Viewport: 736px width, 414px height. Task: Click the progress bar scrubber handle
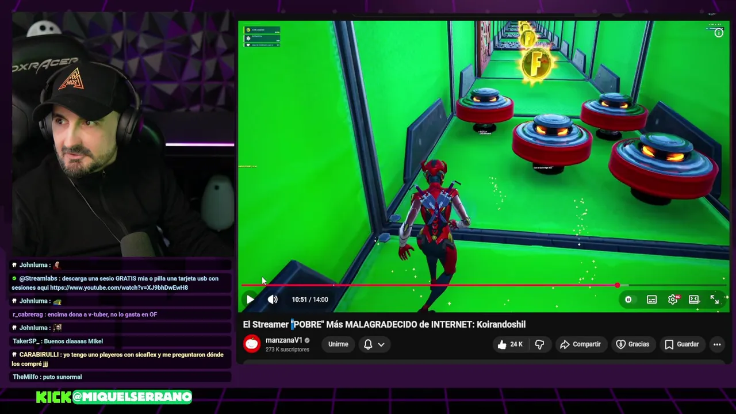617,285
